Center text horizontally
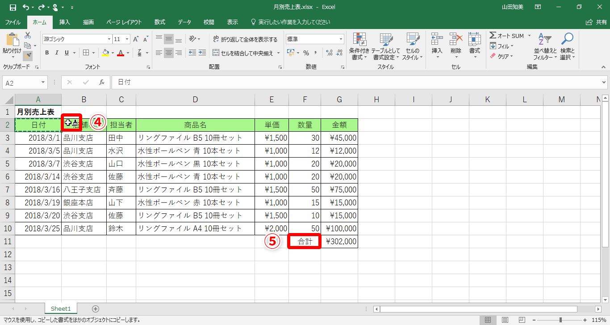 [169, 53]
